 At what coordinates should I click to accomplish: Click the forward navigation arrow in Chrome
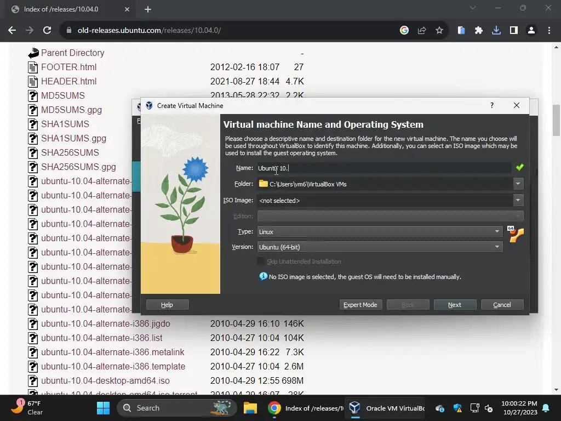30,31
